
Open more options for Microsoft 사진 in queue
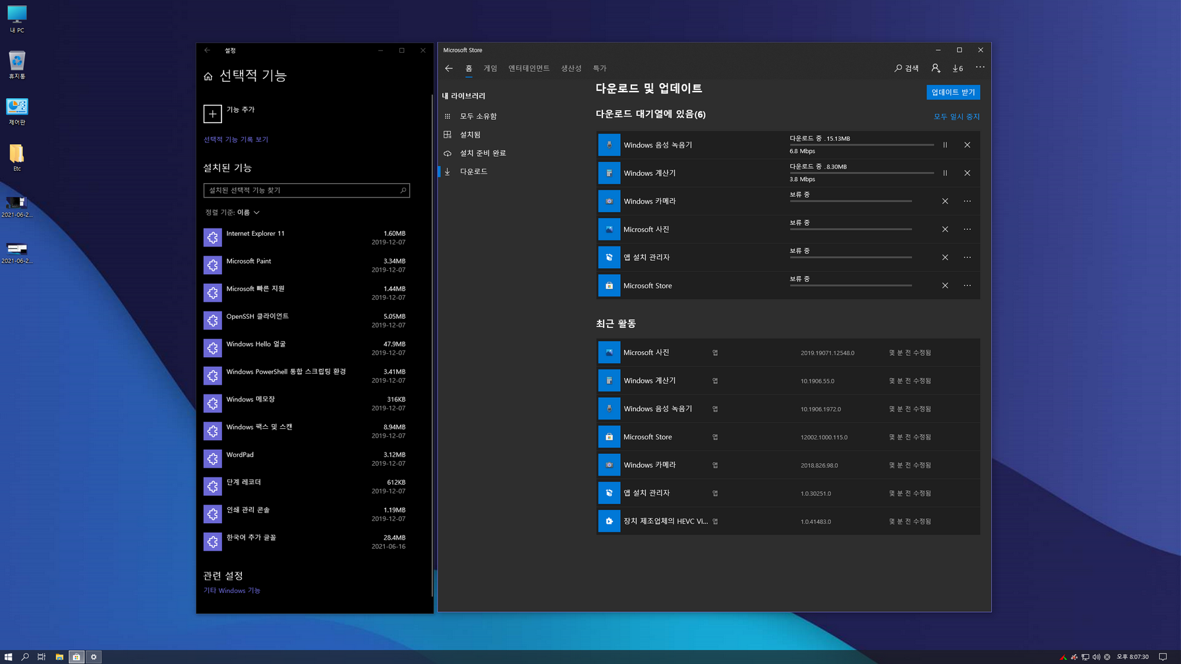[967, 229]
